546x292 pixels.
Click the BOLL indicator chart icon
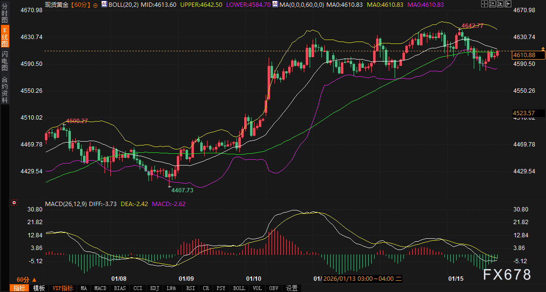point(104,4)
